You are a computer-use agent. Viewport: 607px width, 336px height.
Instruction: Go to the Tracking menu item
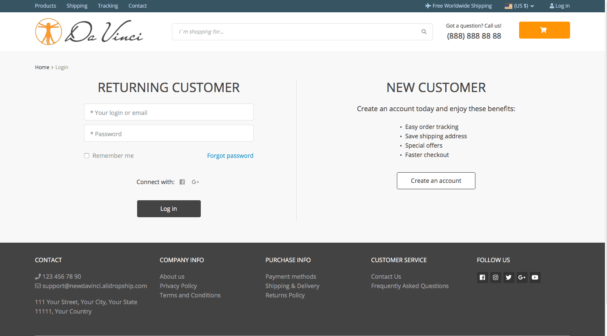pos(108,6)
